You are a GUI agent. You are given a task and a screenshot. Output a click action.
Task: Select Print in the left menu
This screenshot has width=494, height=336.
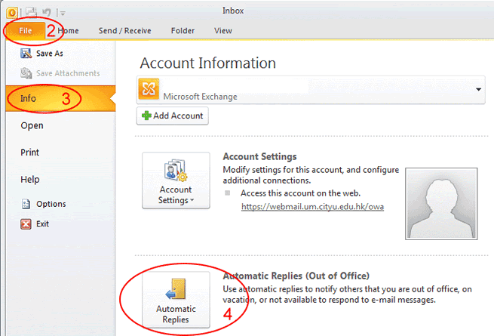pyautogui.click(x=30, y=153)
